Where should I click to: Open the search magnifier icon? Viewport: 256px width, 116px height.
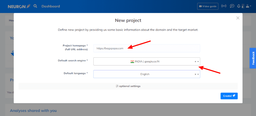coord(35,6)
